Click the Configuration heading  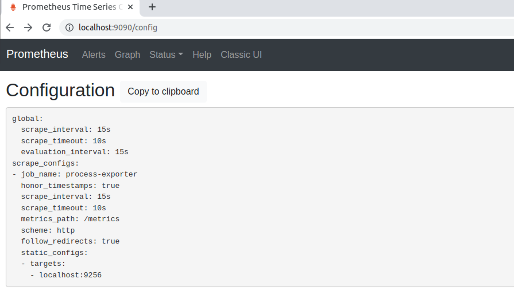point(60,91)
